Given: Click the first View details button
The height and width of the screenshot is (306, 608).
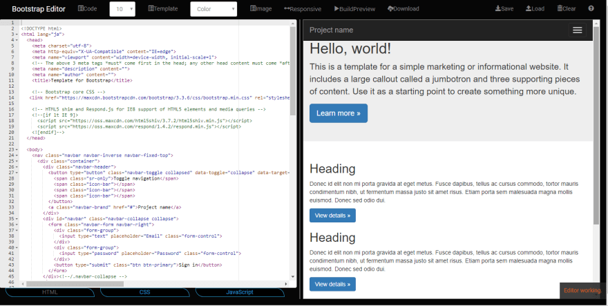Looking at the screenshot, I should [332, 216].
